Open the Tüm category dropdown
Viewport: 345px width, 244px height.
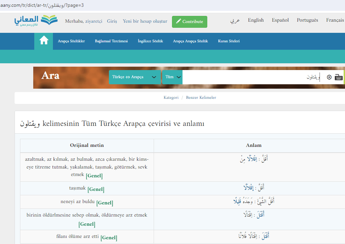172,77
